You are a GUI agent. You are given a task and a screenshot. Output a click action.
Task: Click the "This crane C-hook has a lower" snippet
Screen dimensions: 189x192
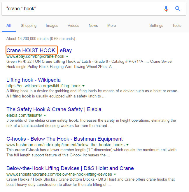(x=92, y=152)
